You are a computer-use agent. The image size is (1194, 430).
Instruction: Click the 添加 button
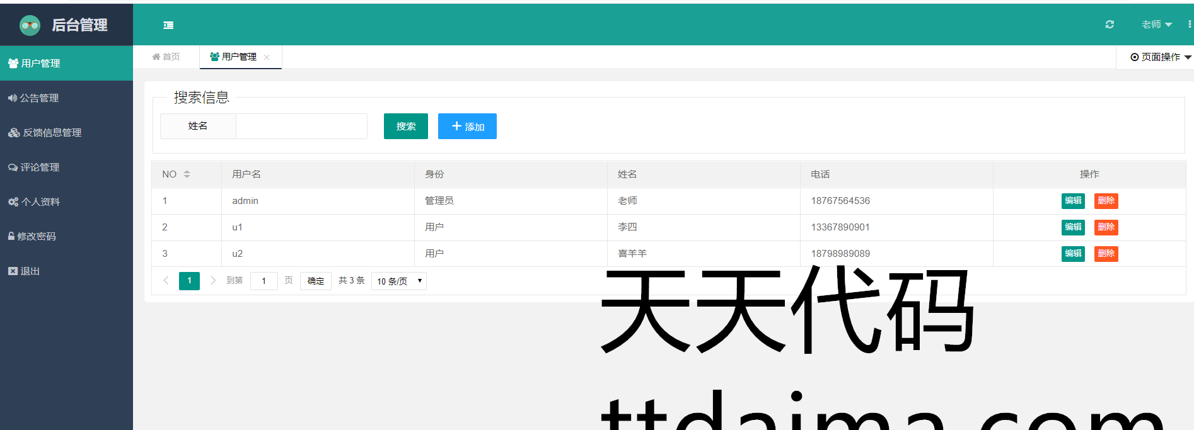467,127
